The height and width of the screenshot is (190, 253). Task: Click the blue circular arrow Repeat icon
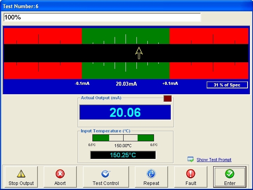pyautogui.click(x=151, y=174)
